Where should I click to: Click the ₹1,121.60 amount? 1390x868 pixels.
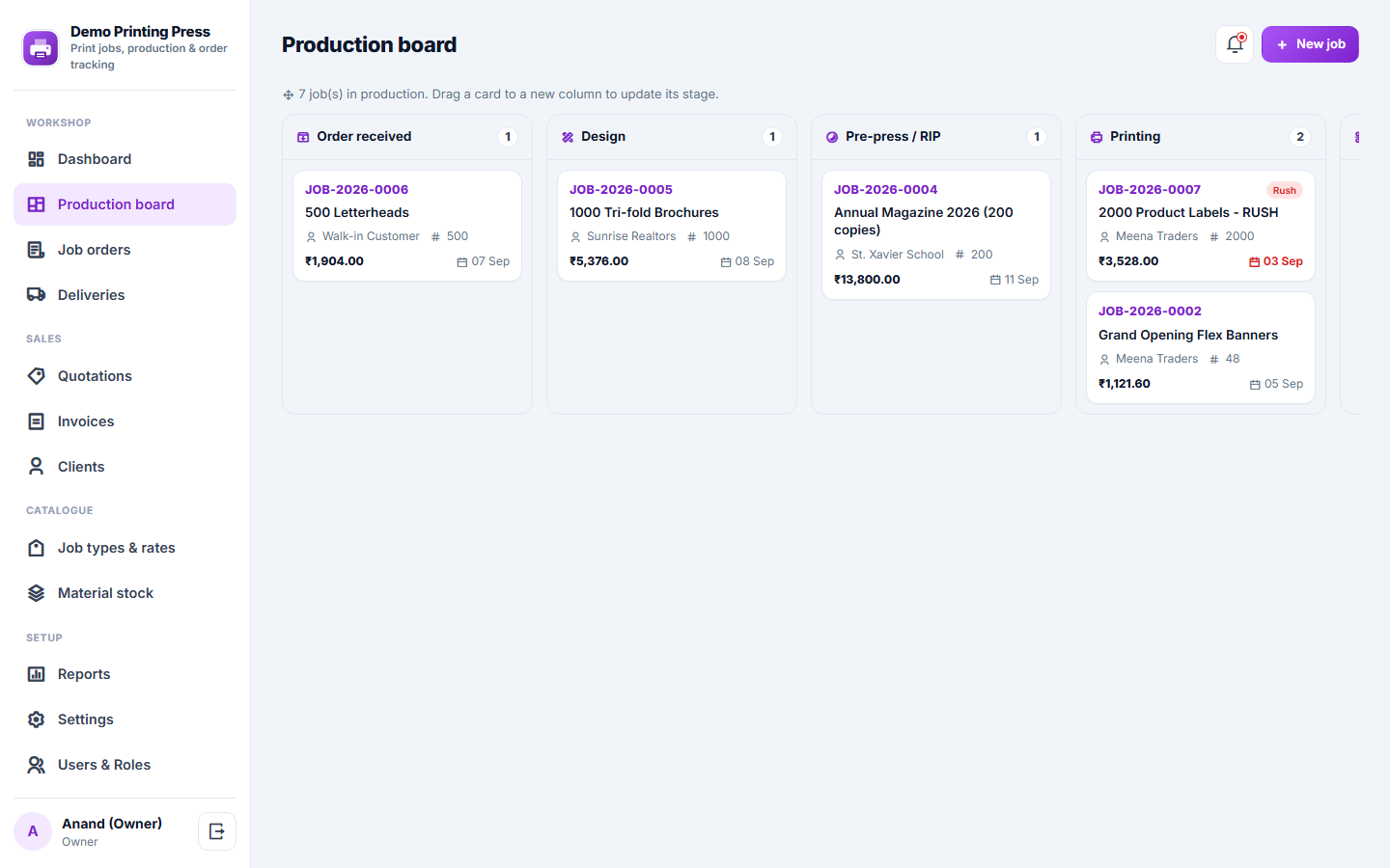tap(1125, 384)
